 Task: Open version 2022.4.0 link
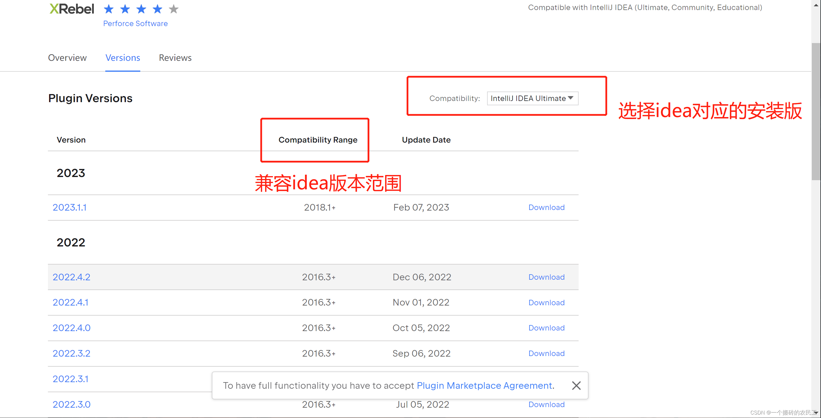(x=71, y=328)
